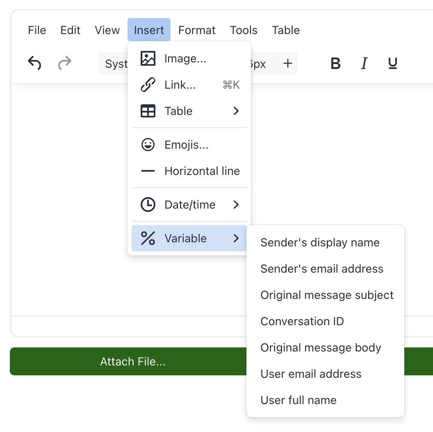Screen dimensions: 433x432
Task: Open the View menu
Action: 107,30
